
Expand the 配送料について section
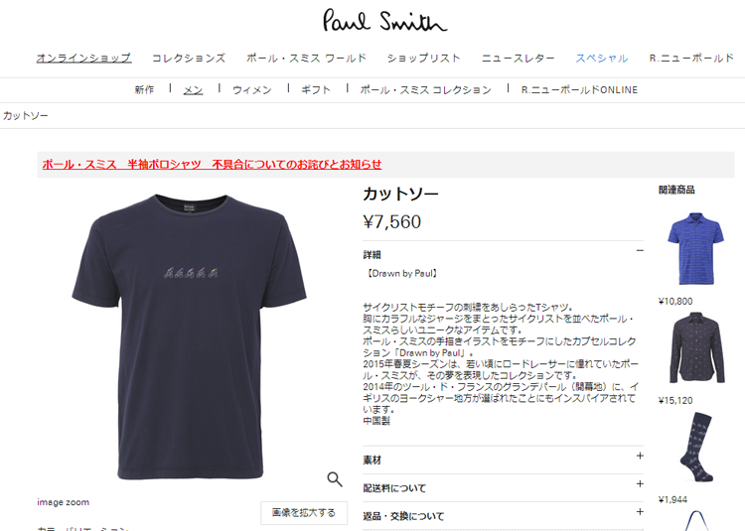click(504, 487)
